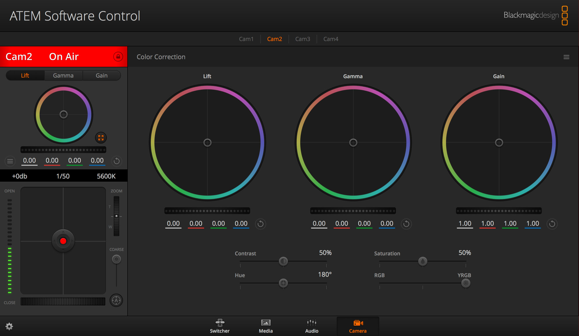Open the left color wheel hamburger menu

(x=10, y=161)
